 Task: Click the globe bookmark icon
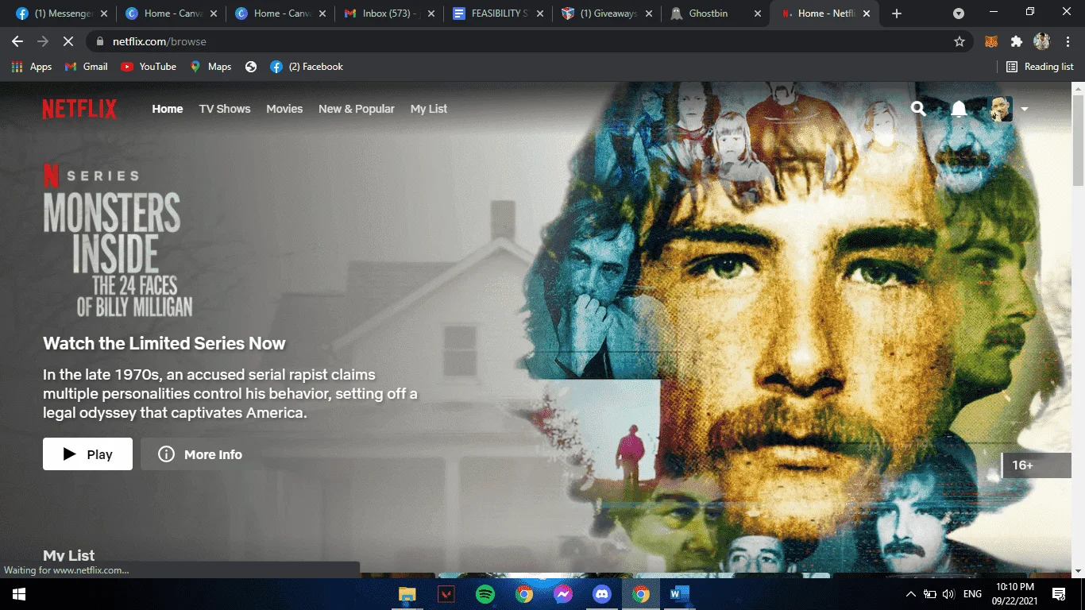(x=251, y=67)
